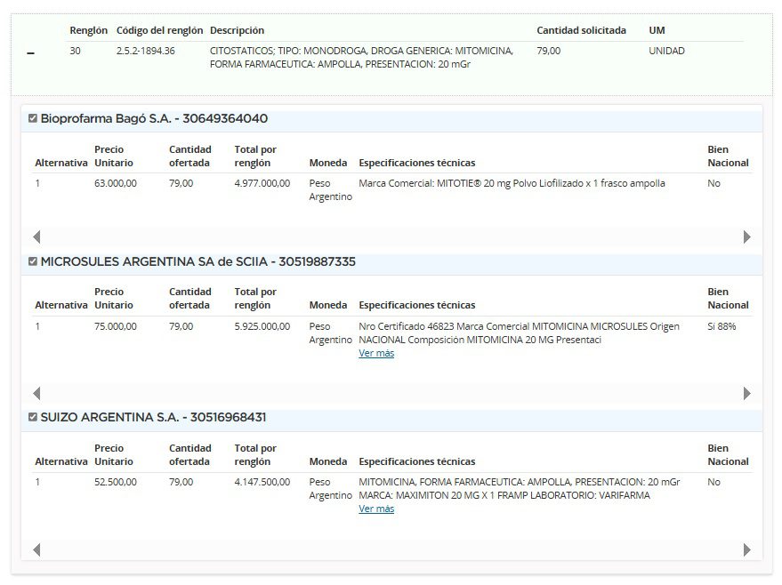Click the SUIZO ARGENTINA S.A. supplier heading
Screen dimensions: 782x585
[153, 417]
